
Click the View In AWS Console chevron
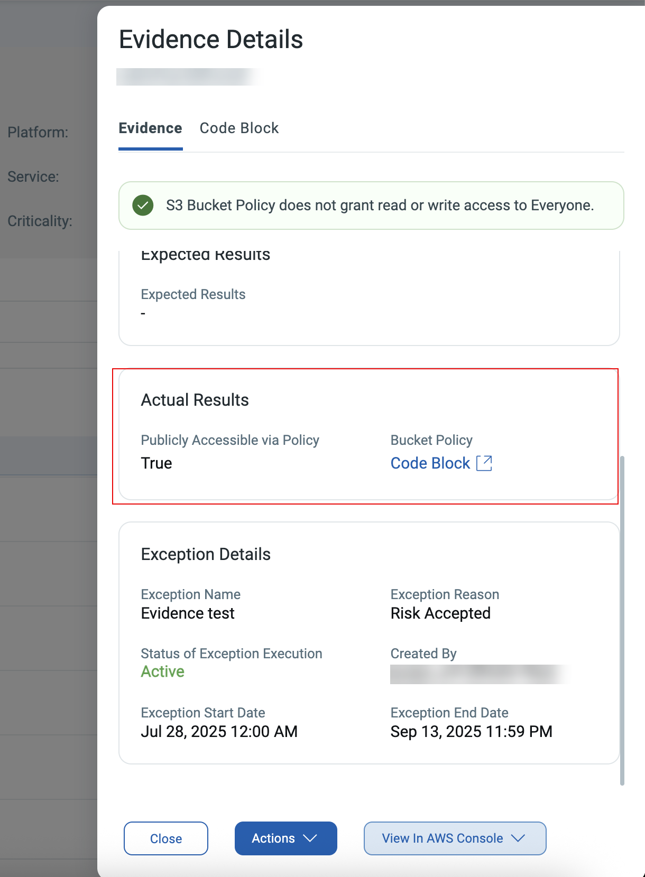519,838
